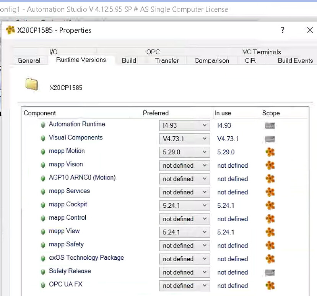Click the Scope icon for Automation Runtime
Viewport: 317px width, 296px height.
click(270, 126)
